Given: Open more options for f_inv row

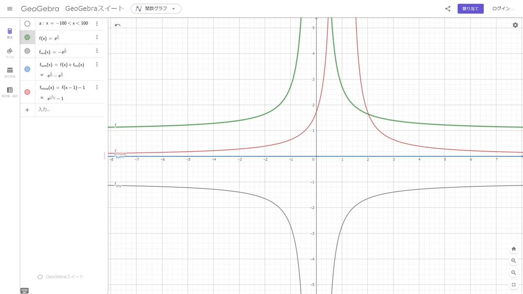Looking at the screenshot, I should [x=97, y=51].
